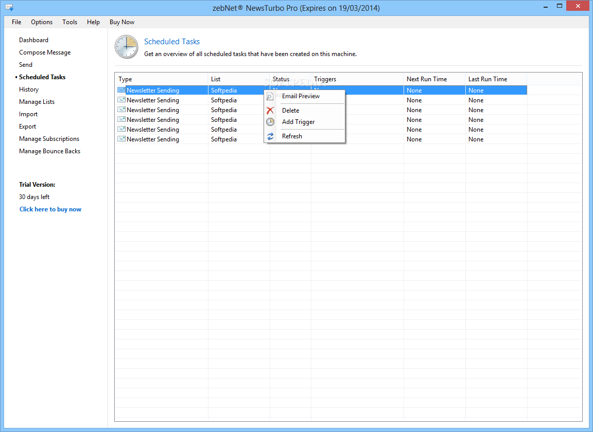Image resolution: width=593 pixels, height=432 pixels.
Task: Open Manage Lists in the sidebar
Action: tap(37, 102)
